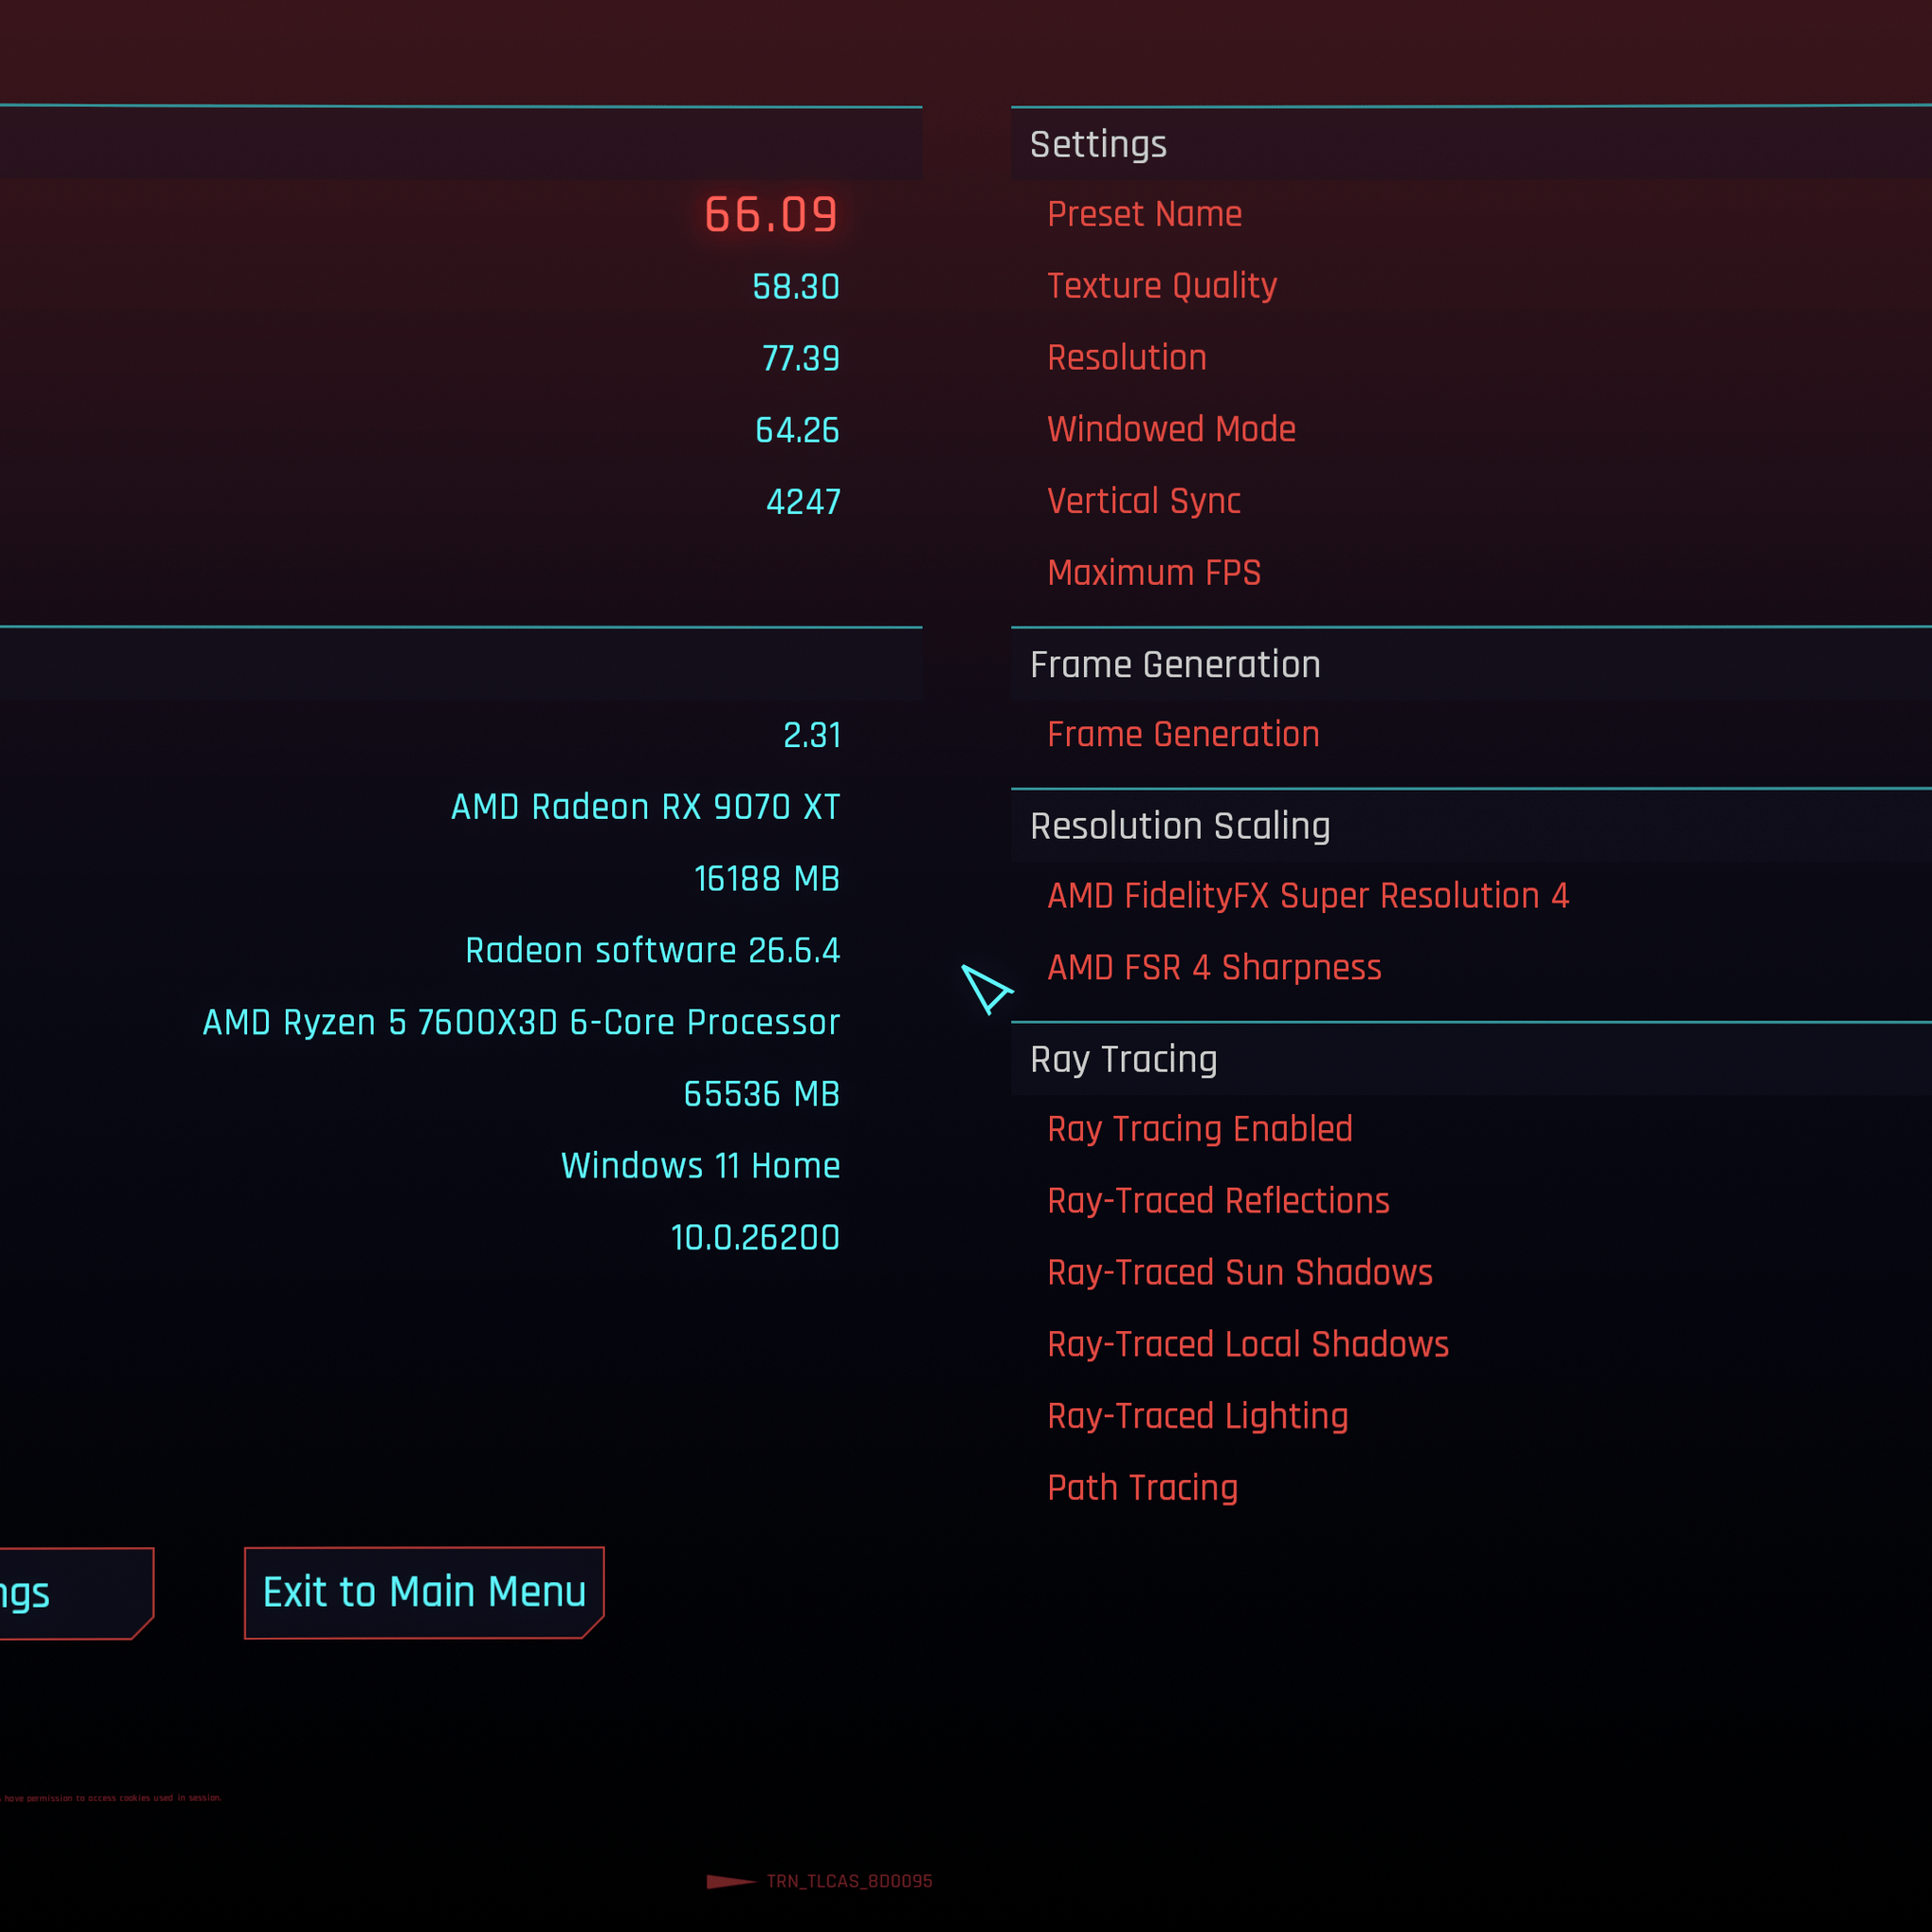1932x1932 pixels.
Task: Select the Path Tracing row
Action: click(1471, 1488)
